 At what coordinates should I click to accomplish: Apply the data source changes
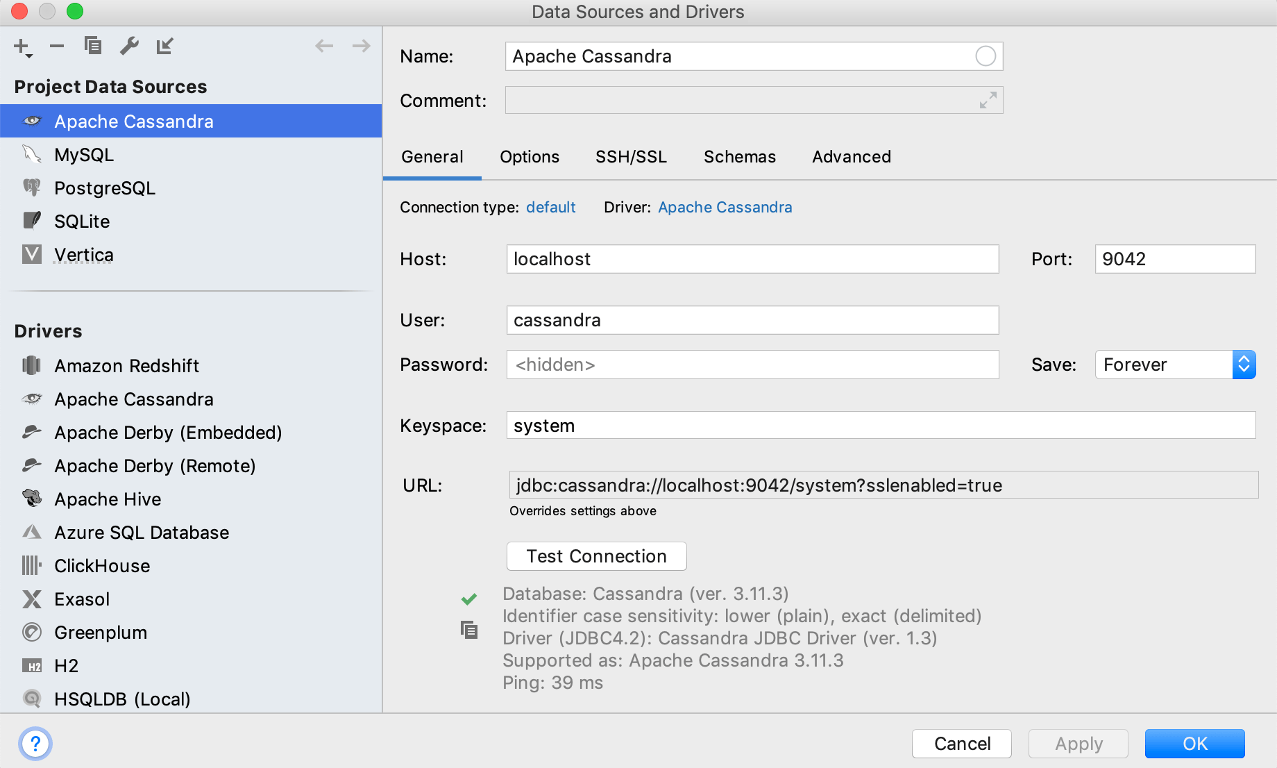[1078, 743]
